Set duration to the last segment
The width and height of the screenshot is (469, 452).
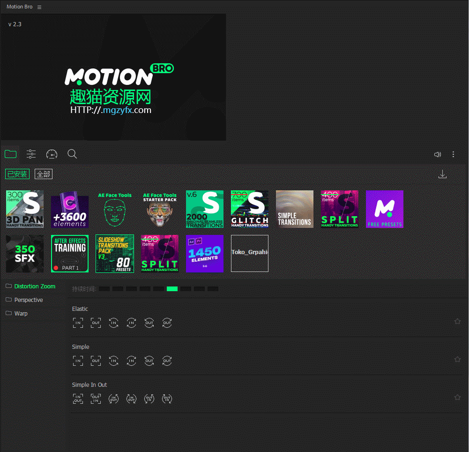tap(213, 289)
